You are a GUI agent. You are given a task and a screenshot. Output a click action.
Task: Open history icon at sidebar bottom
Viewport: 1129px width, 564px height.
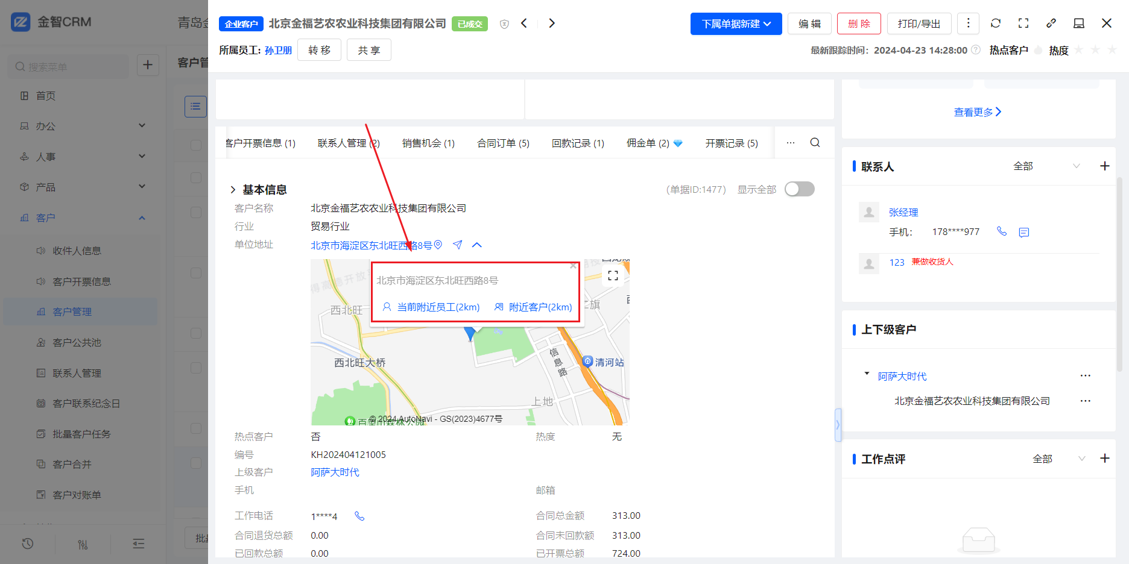pyautogui.click(x=28, y=544)
